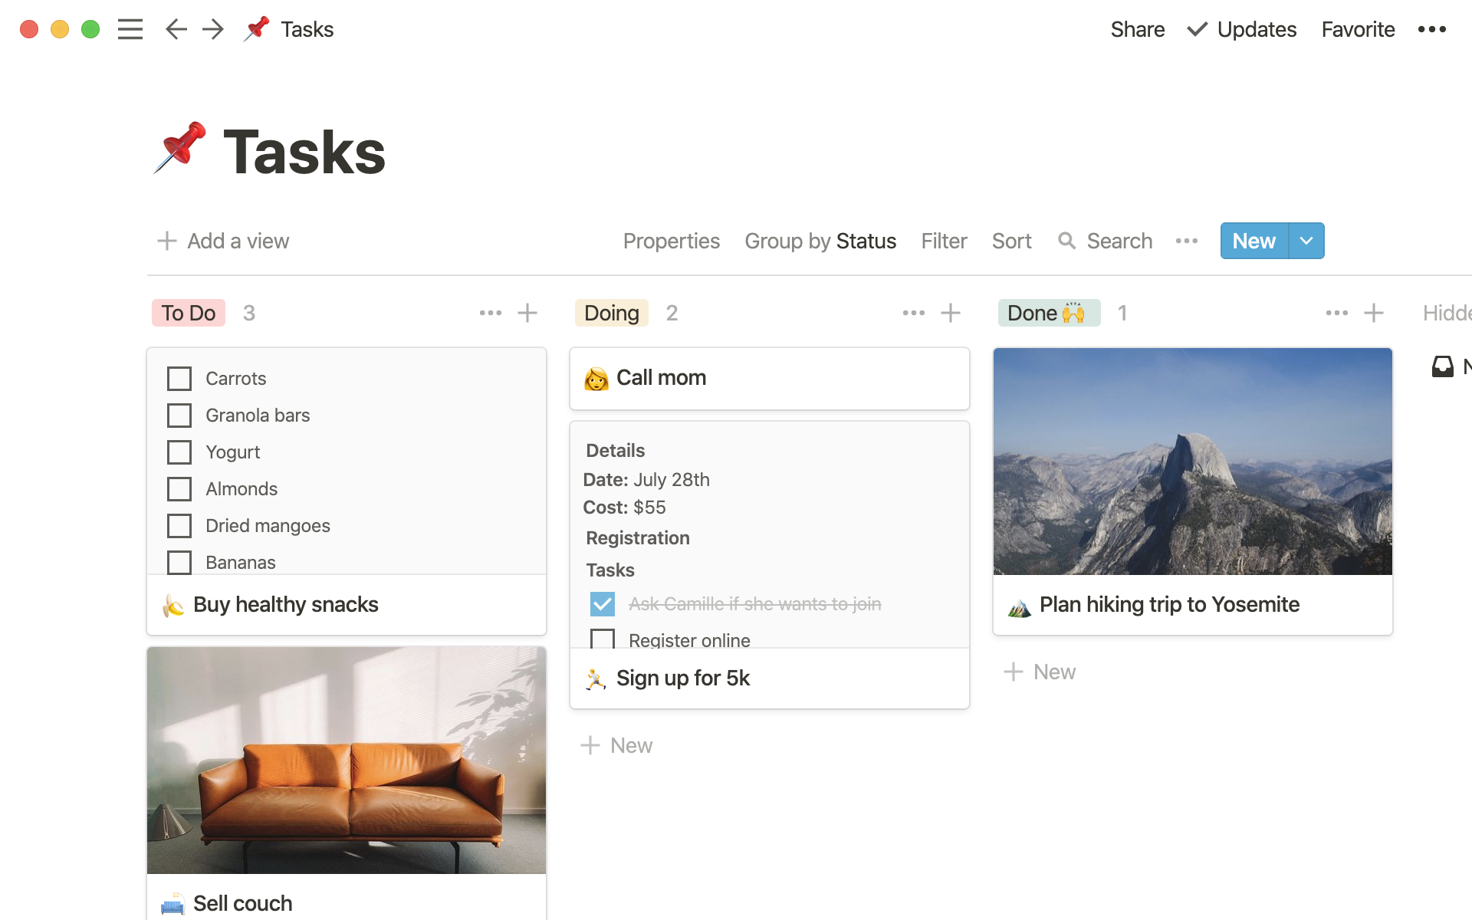Image resolution: width=1472 pixels, height=920 pixels.
Task: Open the hamburger sidebar menu
Action: point(130,29)
